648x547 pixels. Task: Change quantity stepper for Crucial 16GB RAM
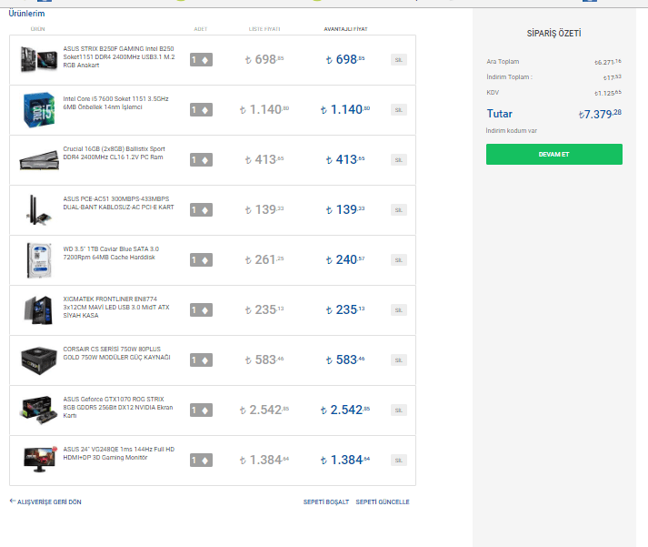pyautogui.click(x=201, y=160)
